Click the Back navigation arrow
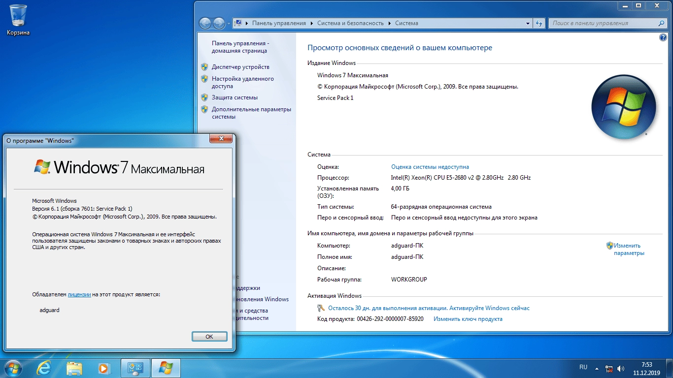 pos(205,23)
